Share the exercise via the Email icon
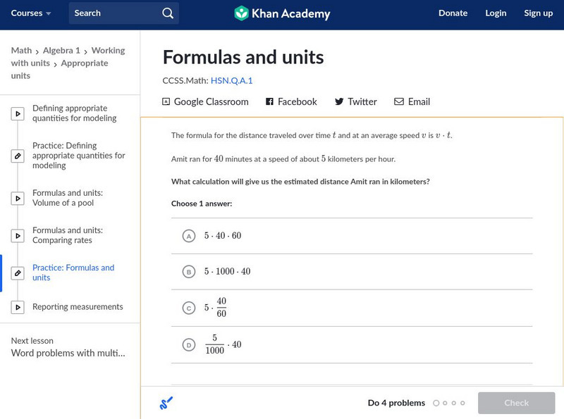 click(x=398, y=101)
